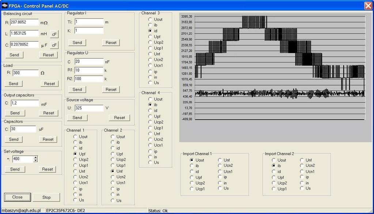Select Ucn2 in Channel 3
This screenshot has height=214, width=374.
[x=155, y=60]
